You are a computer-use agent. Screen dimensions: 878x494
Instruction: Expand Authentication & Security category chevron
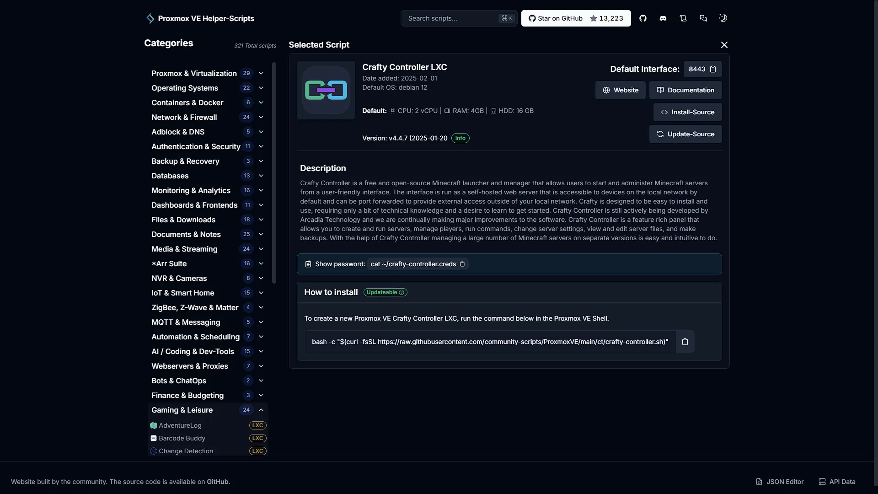(x=261, y=146)
